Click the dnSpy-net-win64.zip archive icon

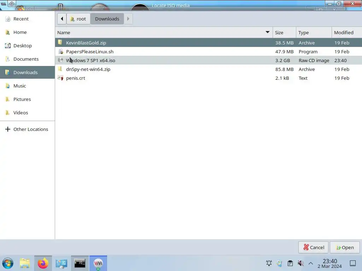pyautogui.click(x=60, y=69)
